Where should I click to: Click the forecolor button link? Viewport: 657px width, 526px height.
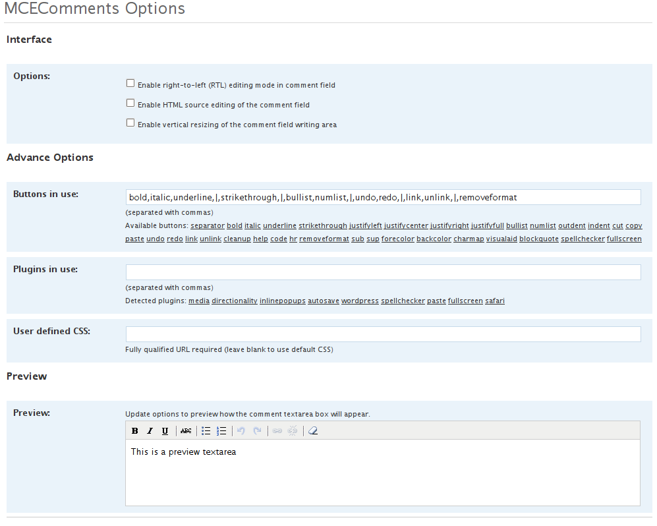point(397,239)
